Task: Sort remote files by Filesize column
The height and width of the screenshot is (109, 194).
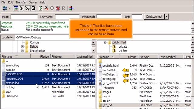Action: point(129,57)
